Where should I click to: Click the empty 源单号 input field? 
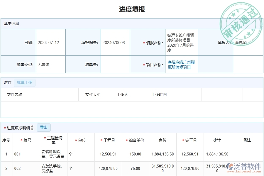pos(115,65)
